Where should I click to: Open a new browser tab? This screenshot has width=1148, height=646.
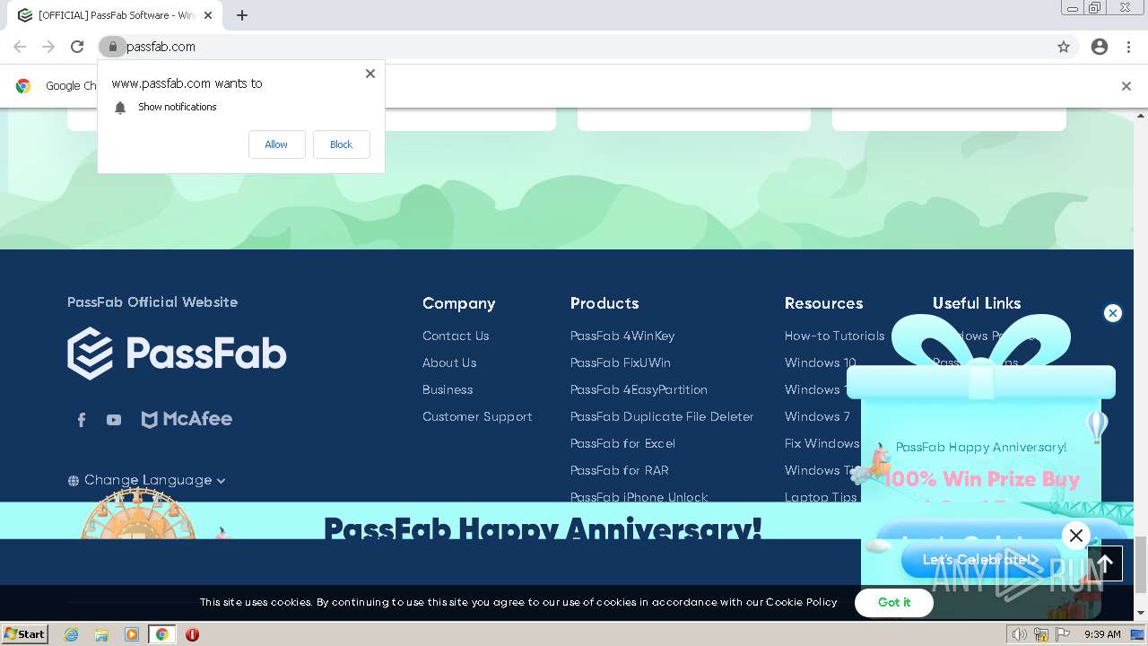pos(242,15)
